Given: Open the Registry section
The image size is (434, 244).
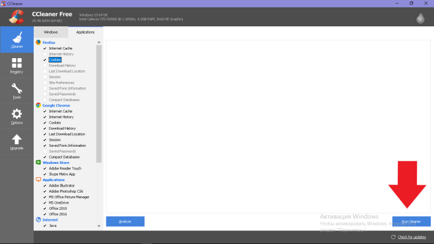Looking at the screenshot, I should point(17,65).
